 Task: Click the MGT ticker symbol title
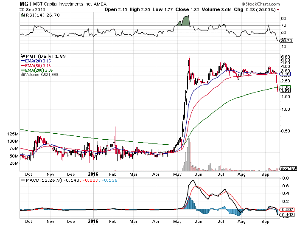click(26, 4)
